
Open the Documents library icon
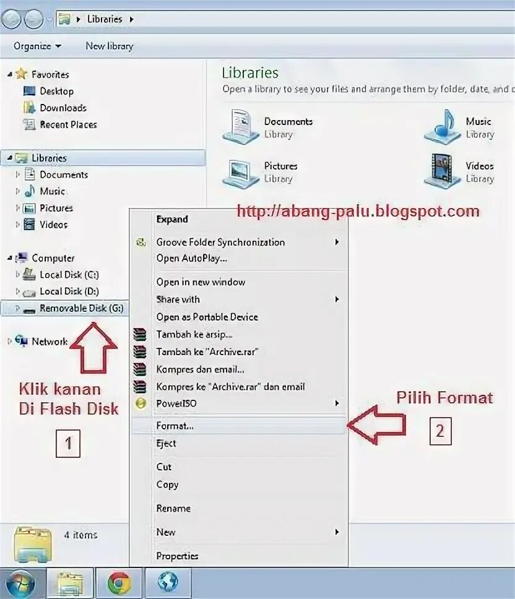237,126
